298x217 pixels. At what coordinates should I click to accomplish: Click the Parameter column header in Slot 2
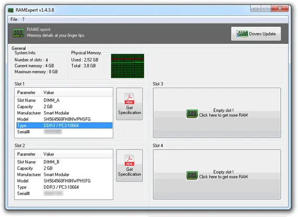pyautogui.click(x=28, y=154)
